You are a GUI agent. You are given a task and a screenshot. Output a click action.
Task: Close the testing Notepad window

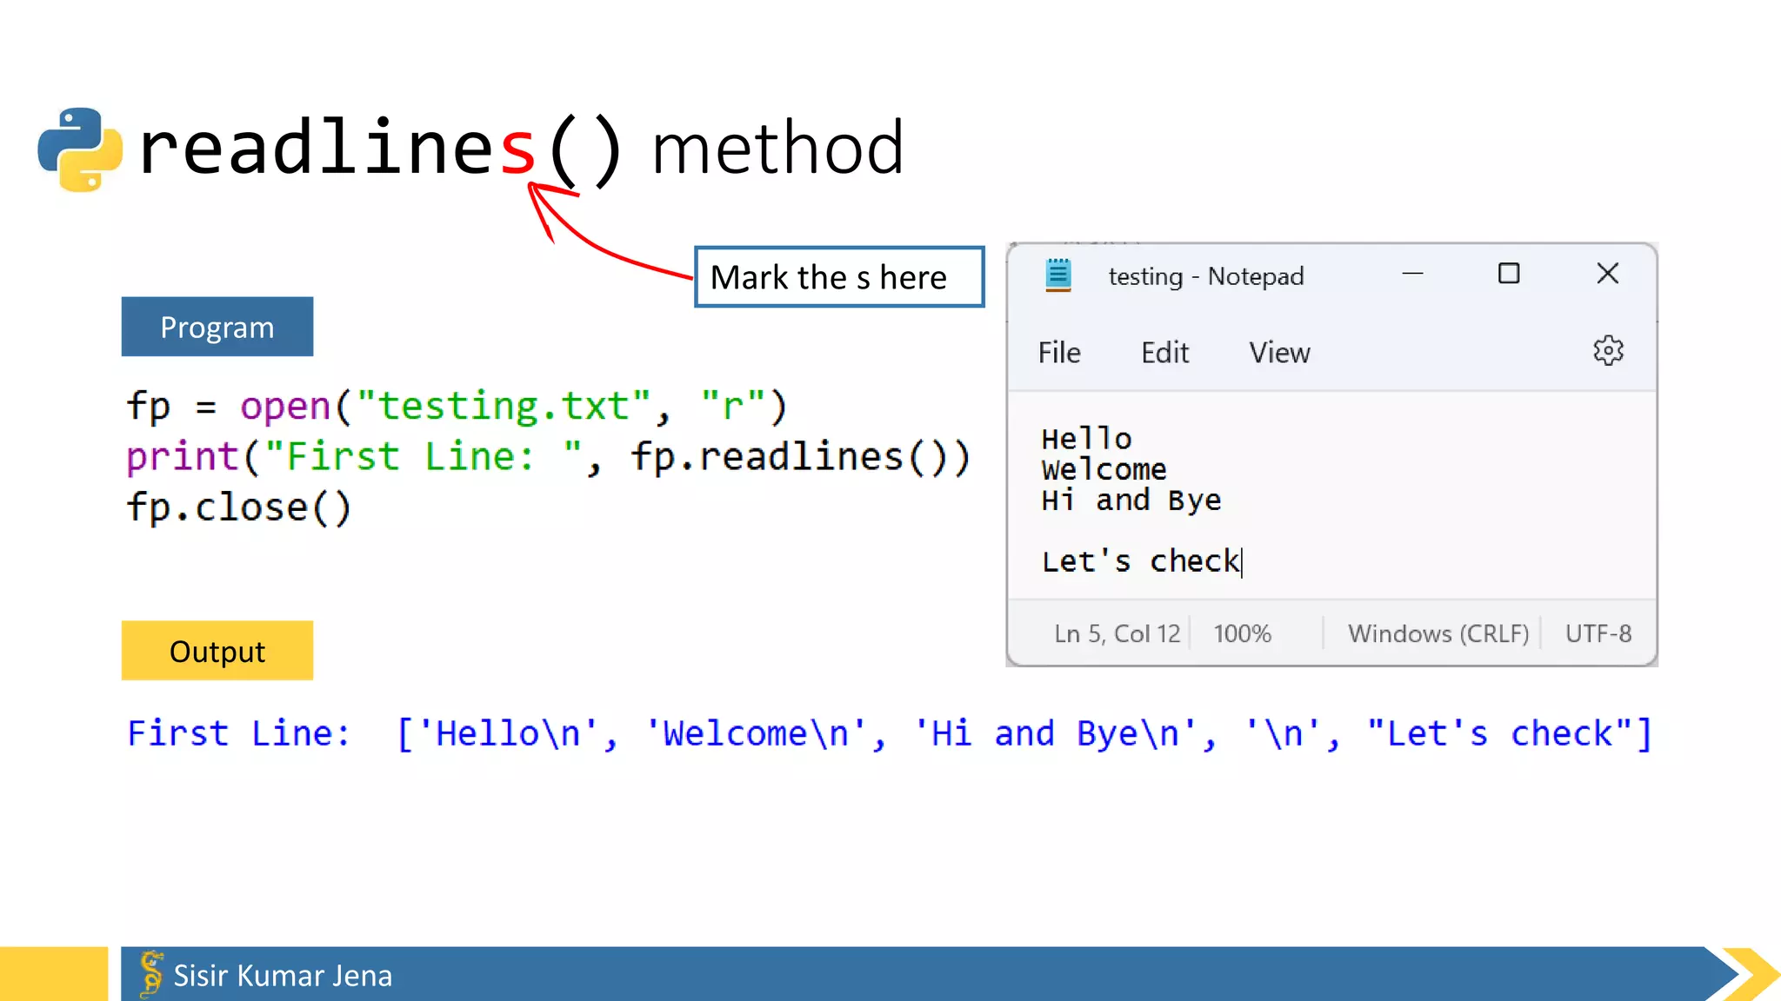[1608, 274]
